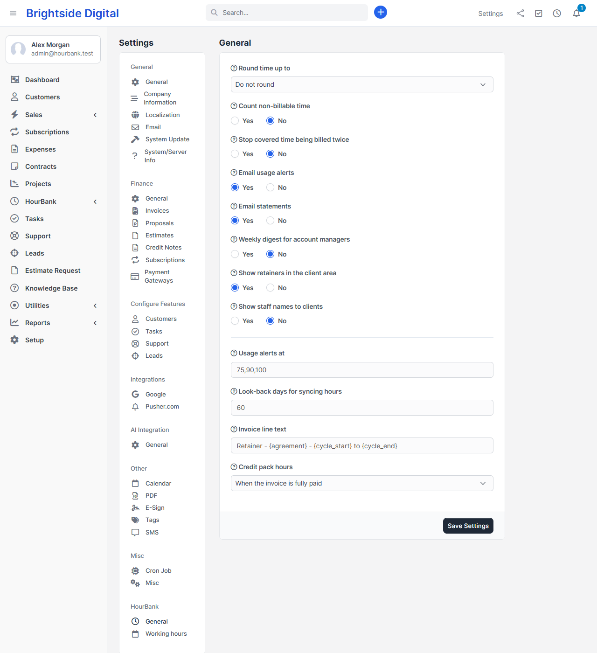Open Invoices settings under Finance

157,211
